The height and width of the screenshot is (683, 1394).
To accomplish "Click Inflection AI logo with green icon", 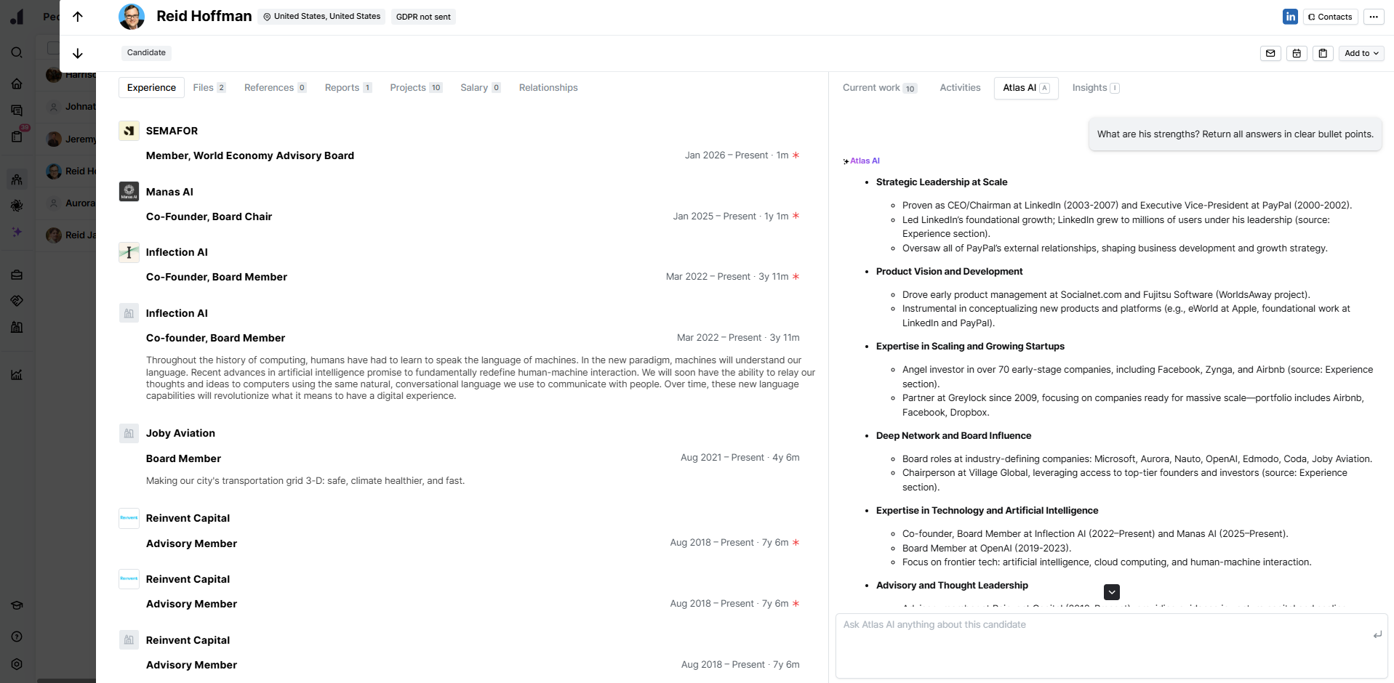I will tap(129, 252).
